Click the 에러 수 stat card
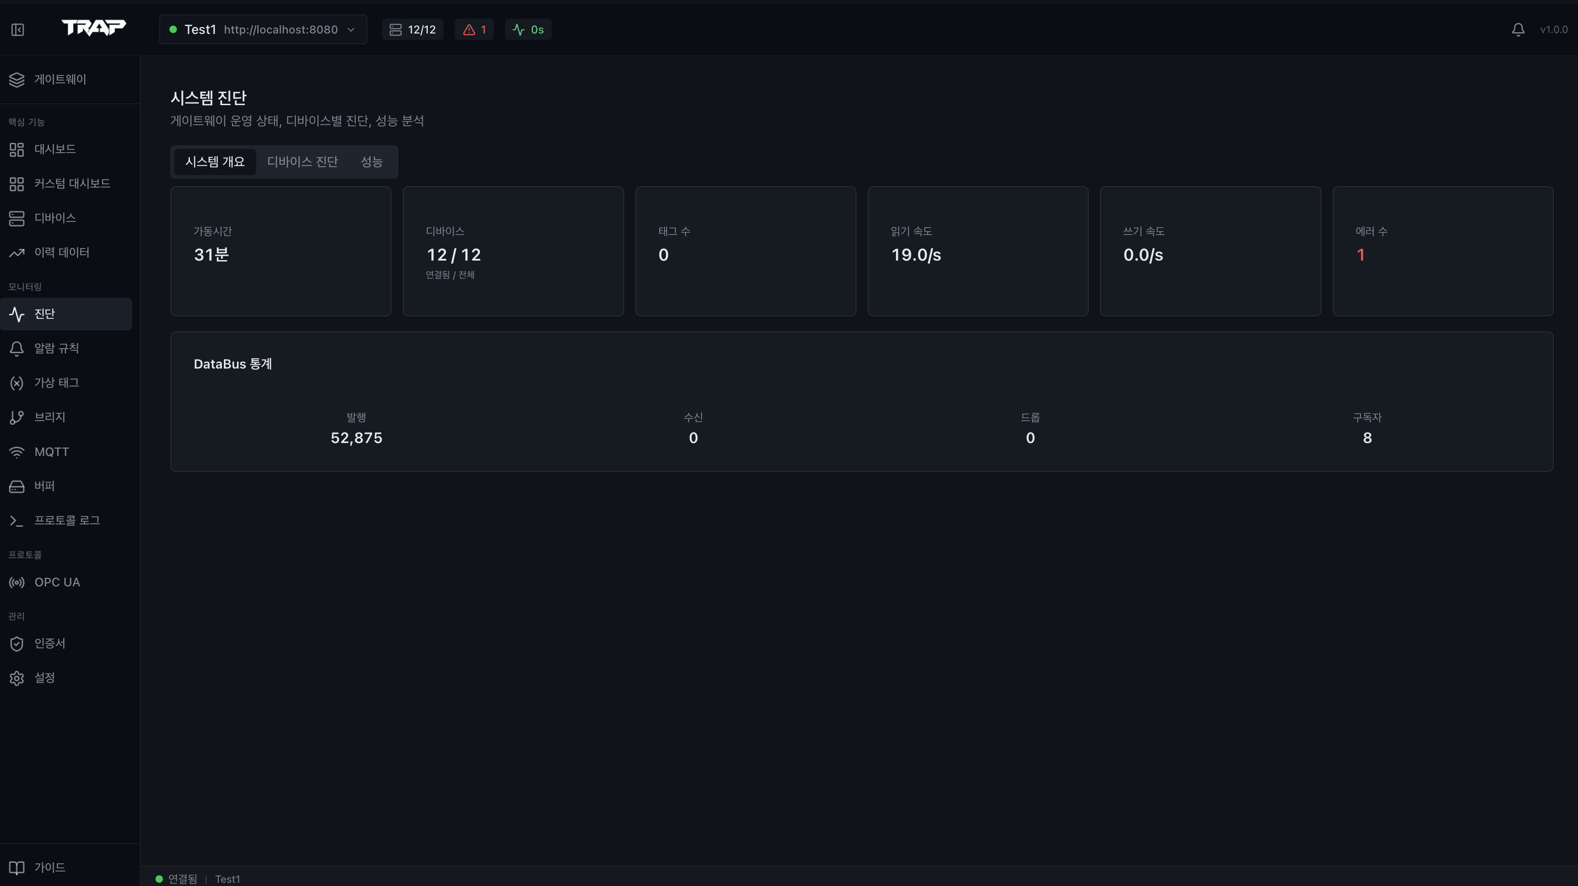This screenshot has height=886, width=1578. point(1442,251)
